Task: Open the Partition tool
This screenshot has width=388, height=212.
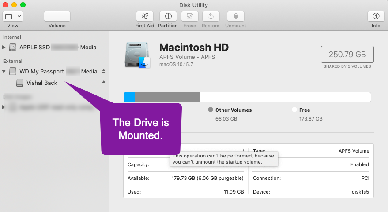Action: (168, 16)
